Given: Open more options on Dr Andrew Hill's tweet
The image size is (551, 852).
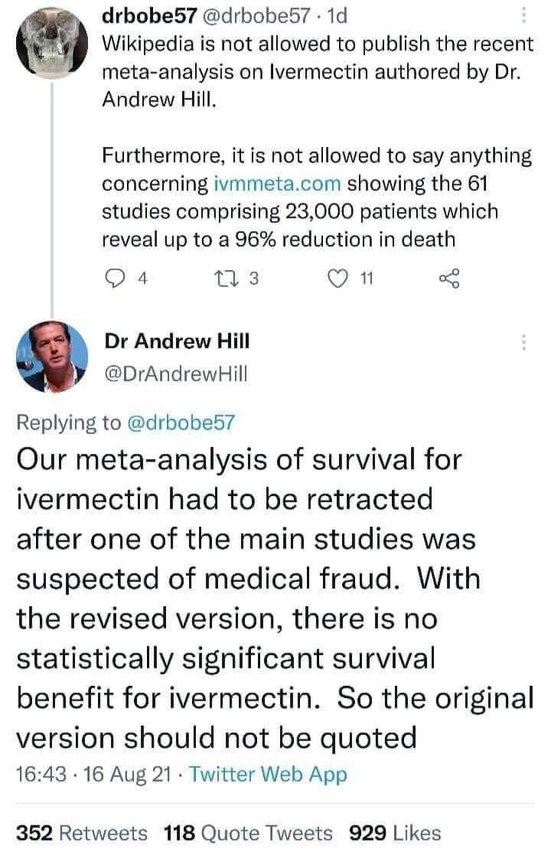Looking at the screenshot, I should click(x=524, y=342).
